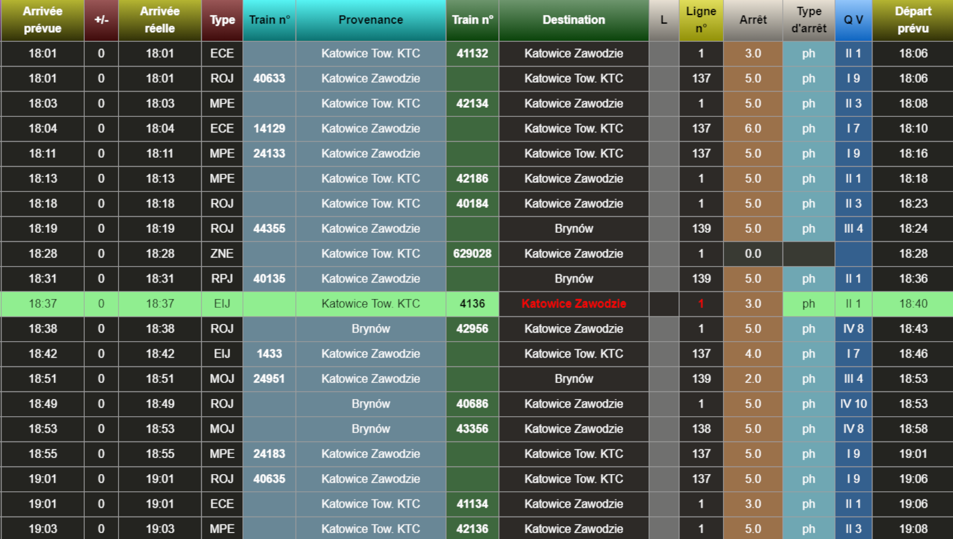Click the 'Type d'arrêt' header

pyautogui.click(x=809, y=20)
